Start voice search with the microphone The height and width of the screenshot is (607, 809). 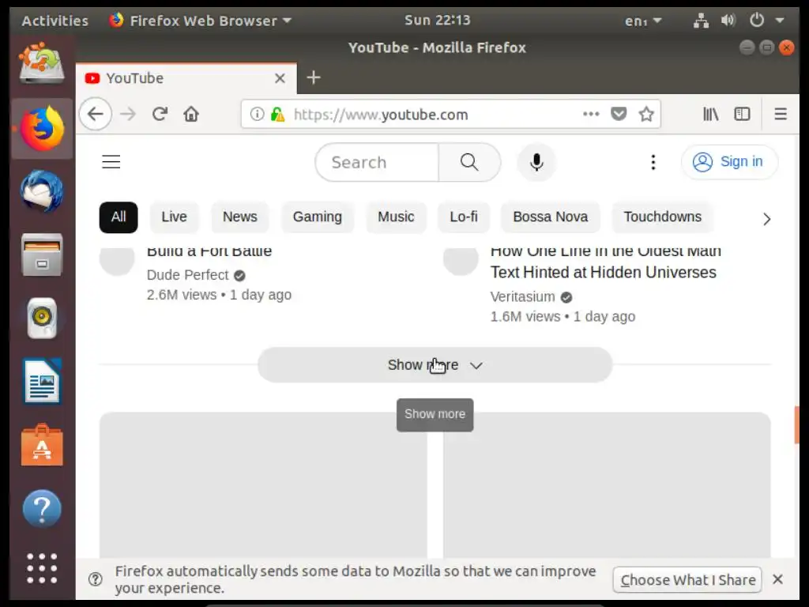click(536, 162)
